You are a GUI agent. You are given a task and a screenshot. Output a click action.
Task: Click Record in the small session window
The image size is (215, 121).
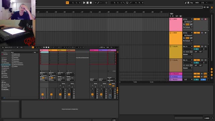48,47
